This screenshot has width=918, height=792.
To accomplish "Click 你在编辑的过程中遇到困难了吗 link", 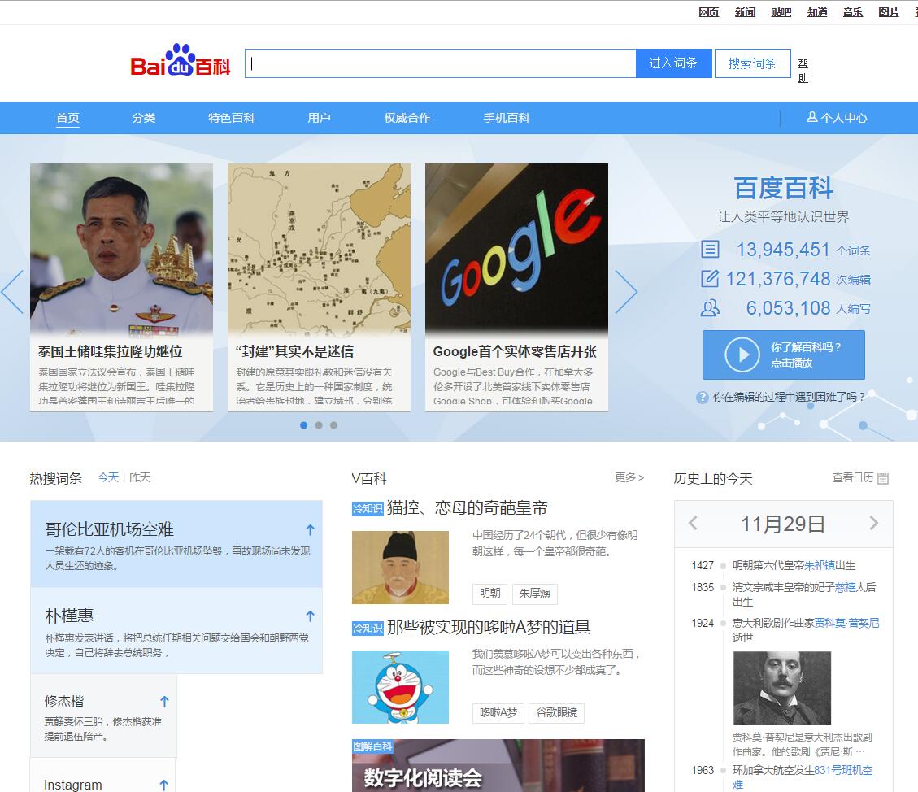I will tap(789, 398).
